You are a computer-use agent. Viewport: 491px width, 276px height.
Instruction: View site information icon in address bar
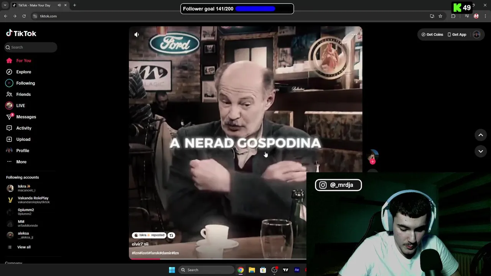coord(35,16)
